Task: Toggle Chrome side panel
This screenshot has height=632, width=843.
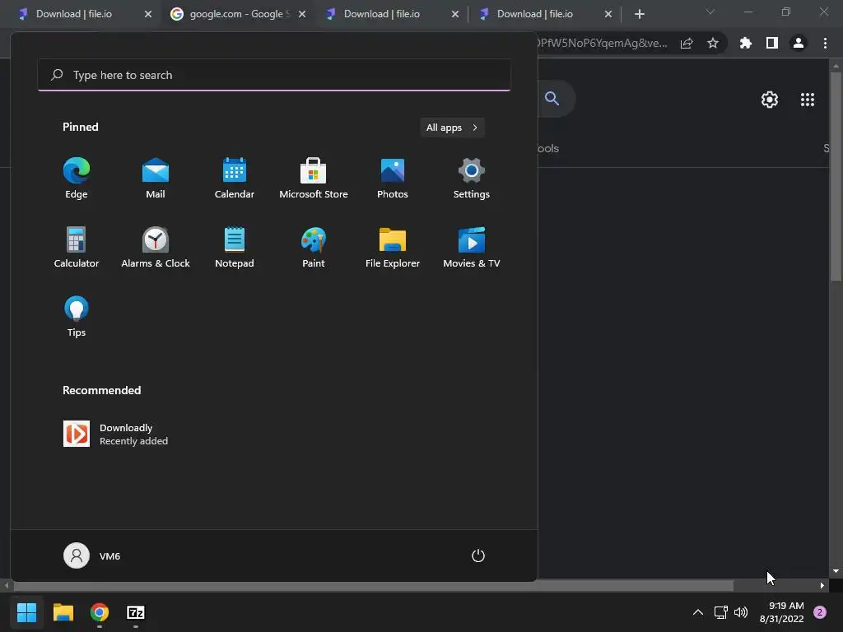Action: (772, 44)
